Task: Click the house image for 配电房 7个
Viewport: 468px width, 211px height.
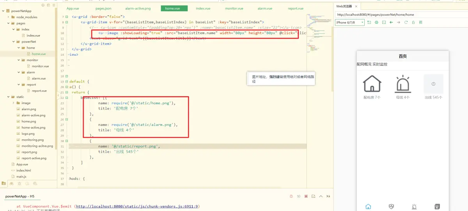Action: tap(372, 84)
